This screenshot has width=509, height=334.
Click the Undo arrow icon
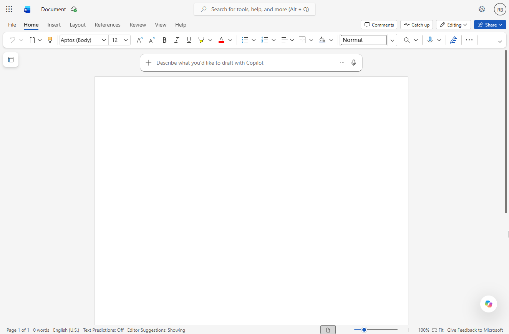pyautogui.click(x=12, y=40)
